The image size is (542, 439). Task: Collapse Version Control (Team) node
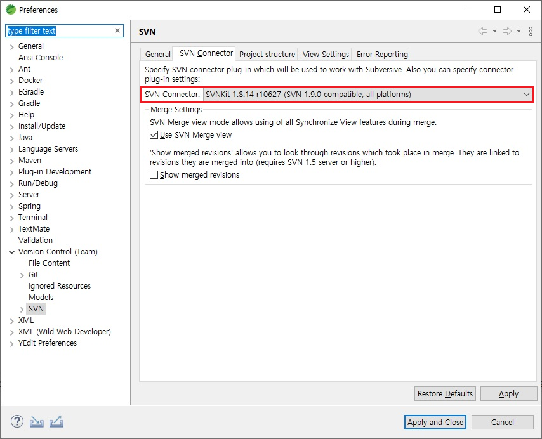[12, 252]
